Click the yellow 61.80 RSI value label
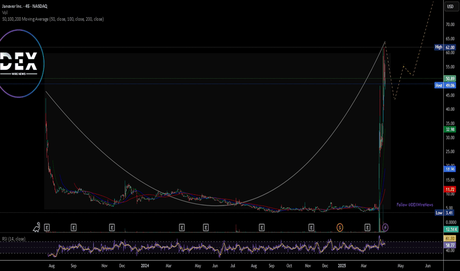The height and width of the screenshot is (271, 460). 450,239
